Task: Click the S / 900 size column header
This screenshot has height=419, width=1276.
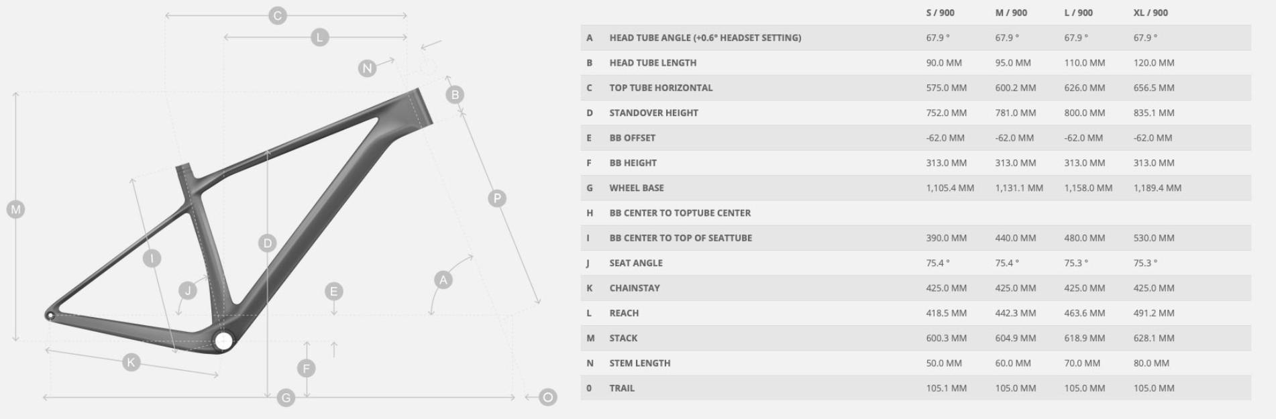Action: (940, 13)
